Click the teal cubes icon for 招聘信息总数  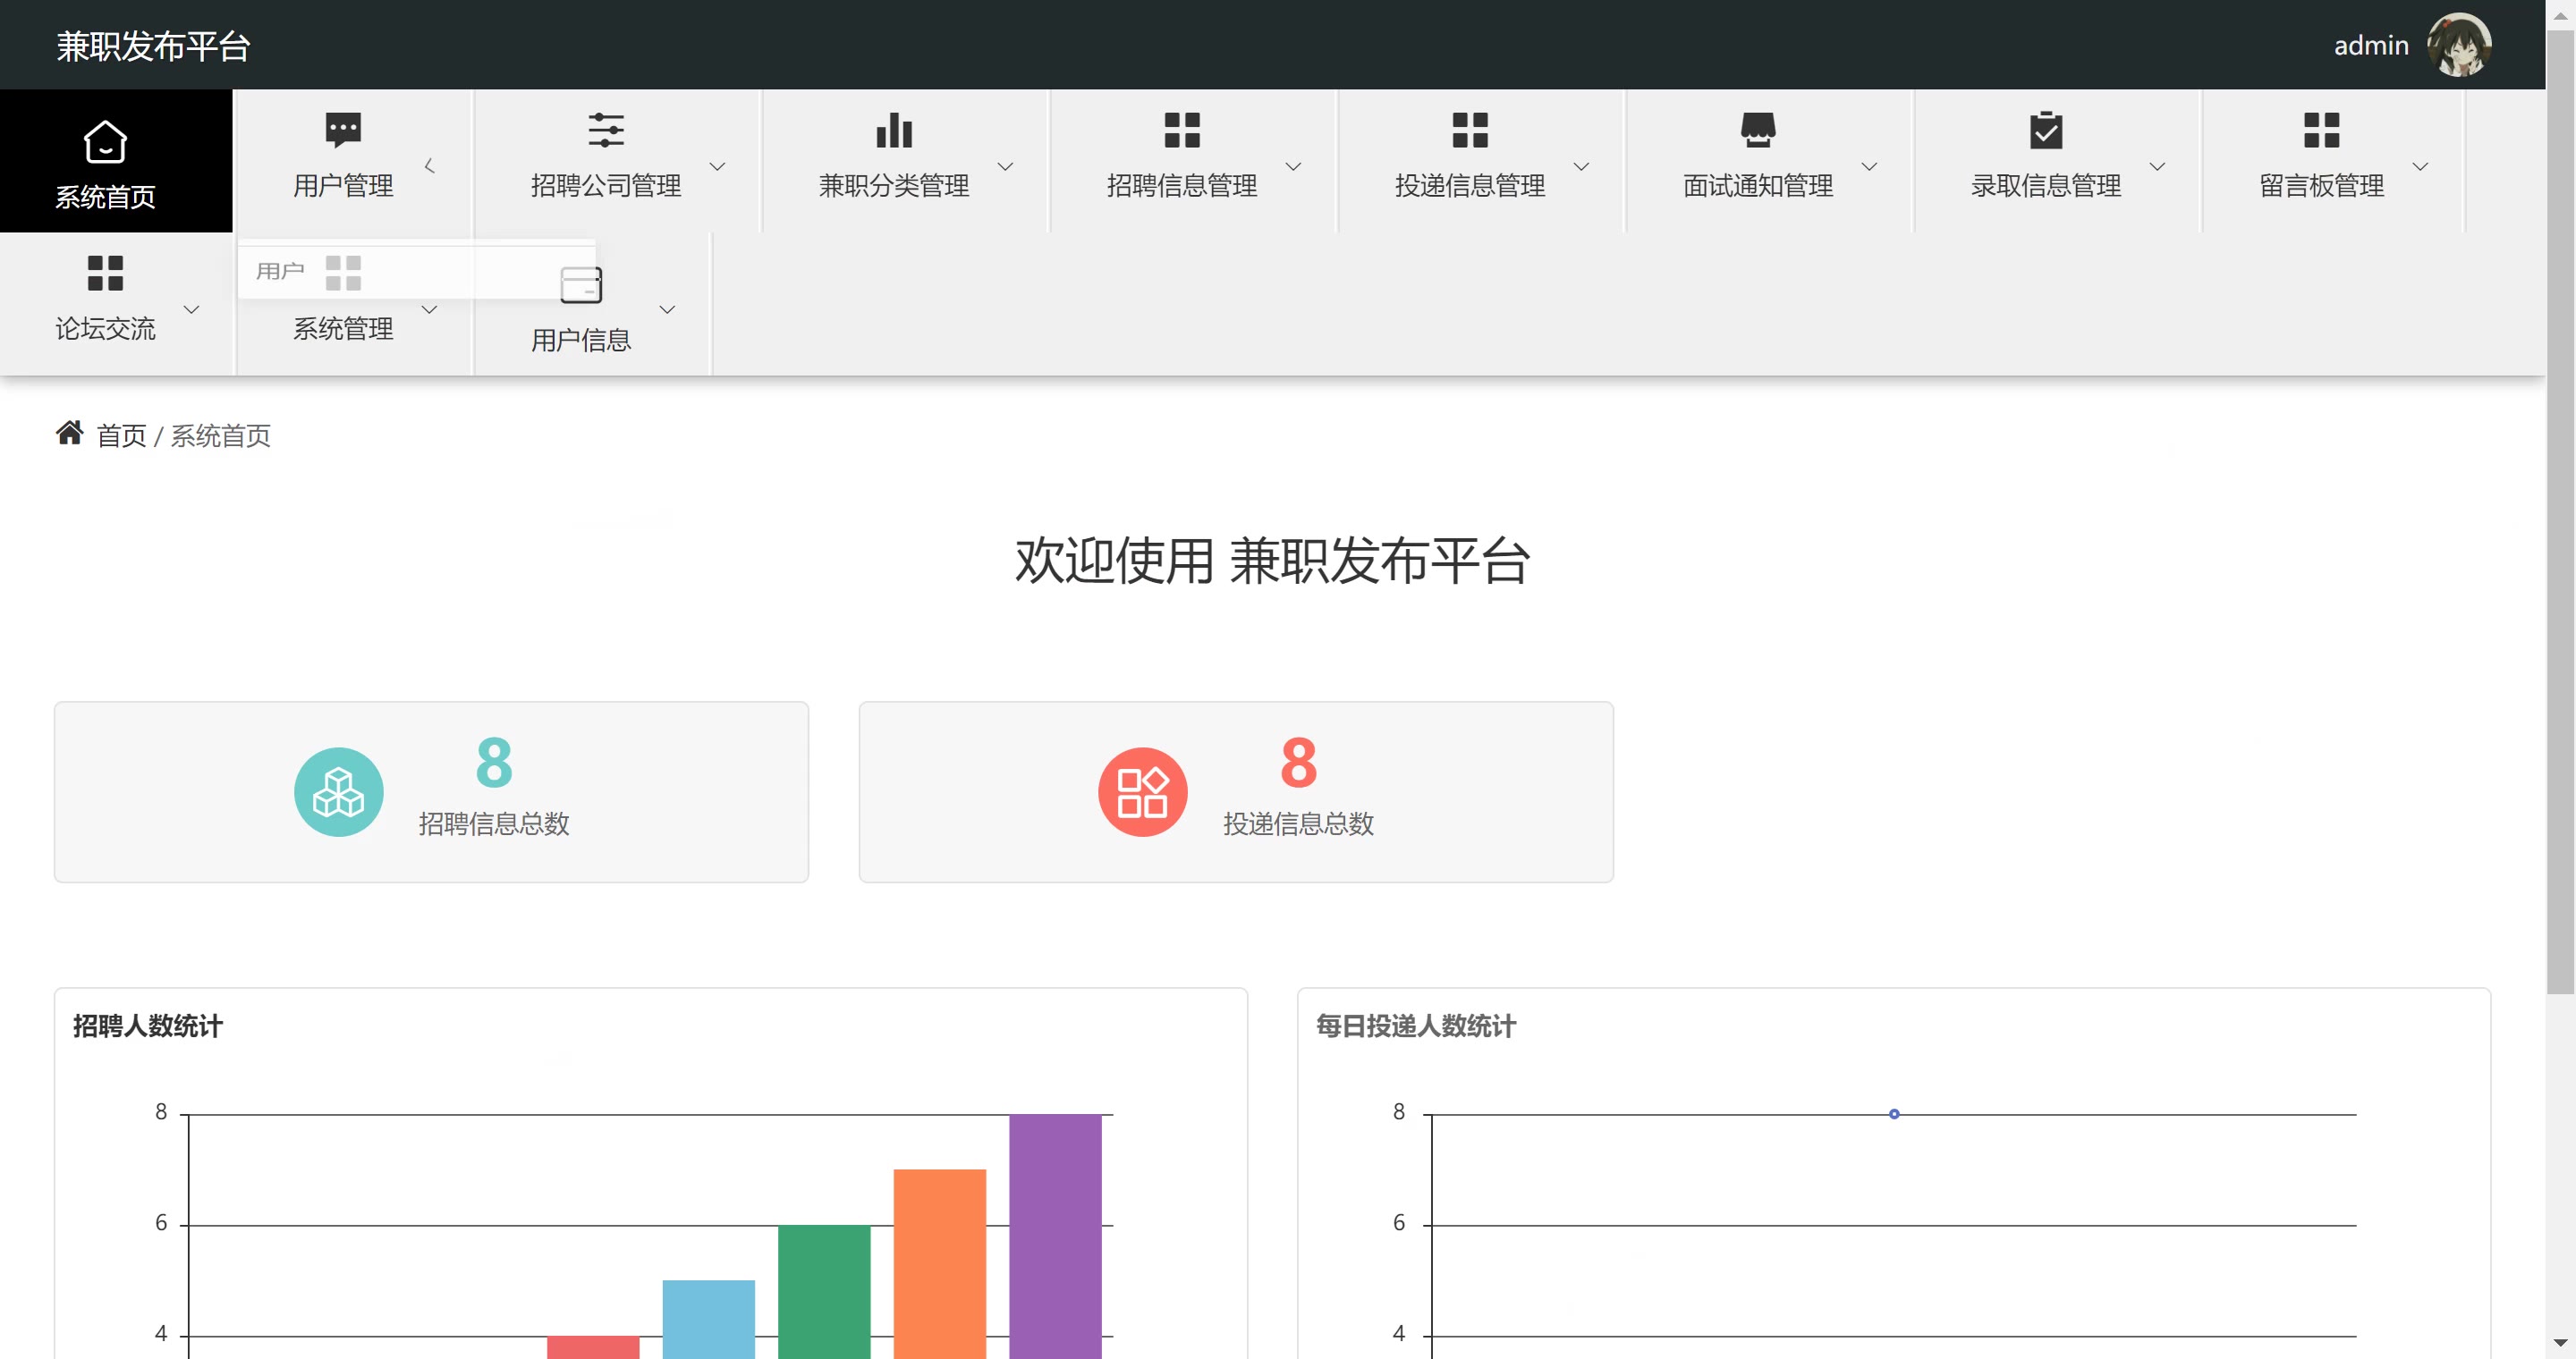[338, 791]
